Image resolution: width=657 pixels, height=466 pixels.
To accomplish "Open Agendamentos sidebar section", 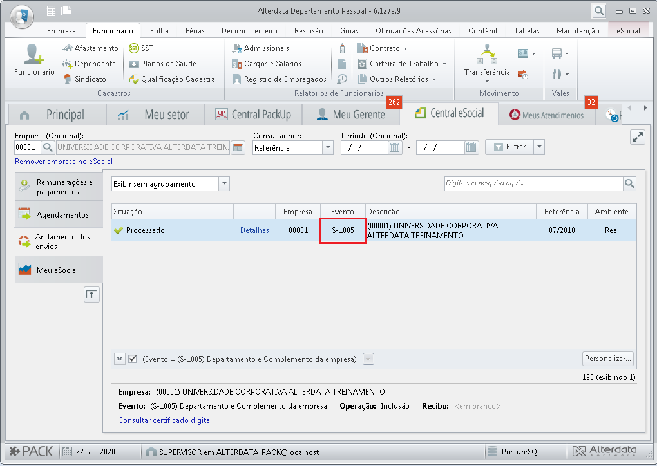I will 59,214.
